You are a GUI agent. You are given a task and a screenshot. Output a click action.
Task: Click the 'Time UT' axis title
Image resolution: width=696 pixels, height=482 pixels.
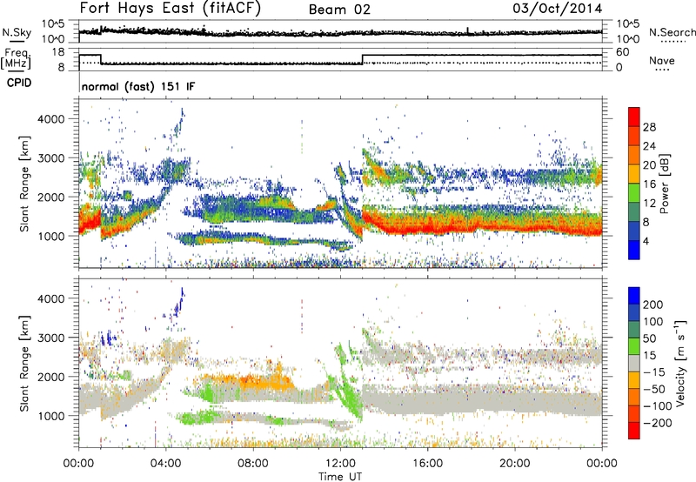(340, 476)
